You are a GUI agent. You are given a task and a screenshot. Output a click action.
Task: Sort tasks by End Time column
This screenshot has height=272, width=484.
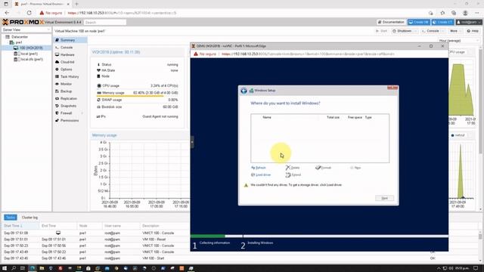[x=57, y=226]
